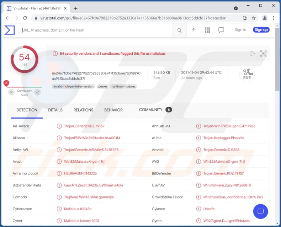Click the invalid-rich-pe-linker-version tag

pyautogui.click(x=74, y=86)
